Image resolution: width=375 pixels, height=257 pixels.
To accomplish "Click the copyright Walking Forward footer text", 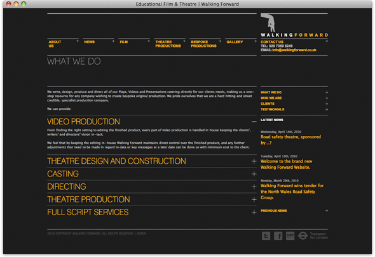I will click(x=90, y=234).
